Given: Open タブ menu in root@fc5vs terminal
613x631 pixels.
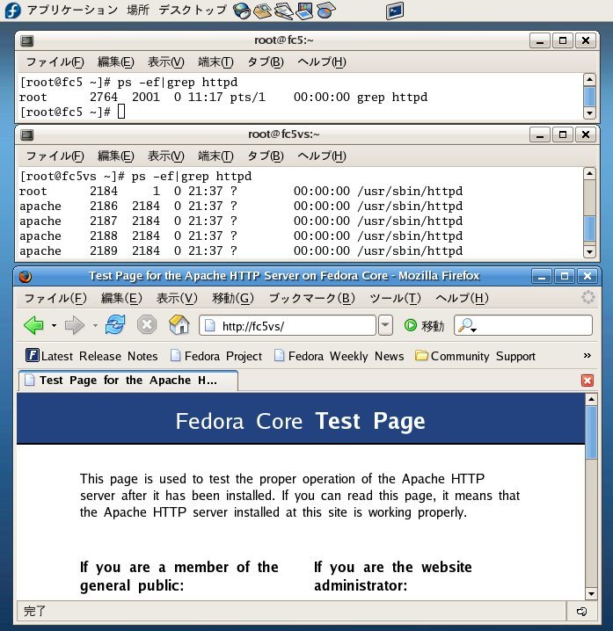Looking at the screenshot, I should pos(266,156).
